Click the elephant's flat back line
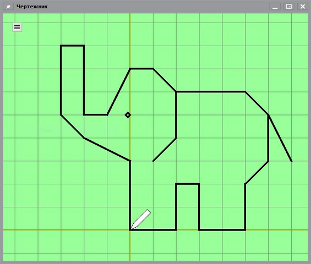 211,92
